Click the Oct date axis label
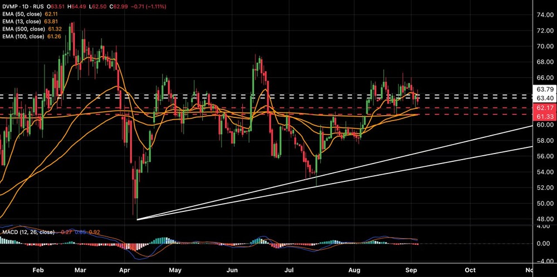 coord(470,270)
